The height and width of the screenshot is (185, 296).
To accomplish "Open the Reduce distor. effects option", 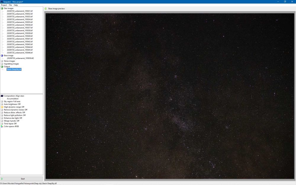I will coord(2,112).
